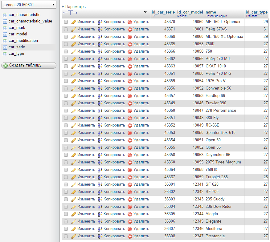This screenshot has width=270, height=242.
Task: Sort by the id_car_model column
Action: [190, 12]
